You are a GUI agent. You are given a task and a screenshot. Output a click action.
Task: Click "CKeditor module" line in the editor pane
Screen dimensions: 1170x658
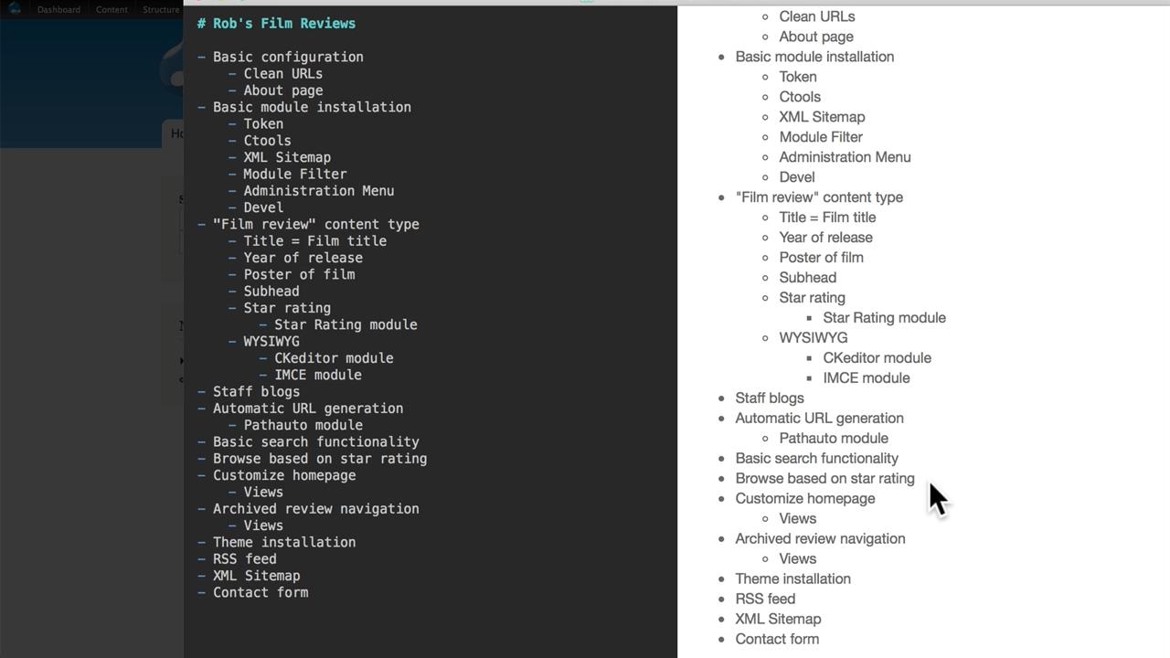click(x=334, y=358)
